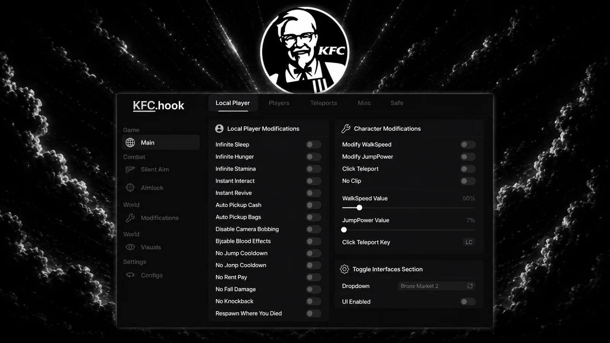Turn on Modify WalkSpeed
Image resolution: width=610 pixels, height=343 pixels.
tap(468, 144)
